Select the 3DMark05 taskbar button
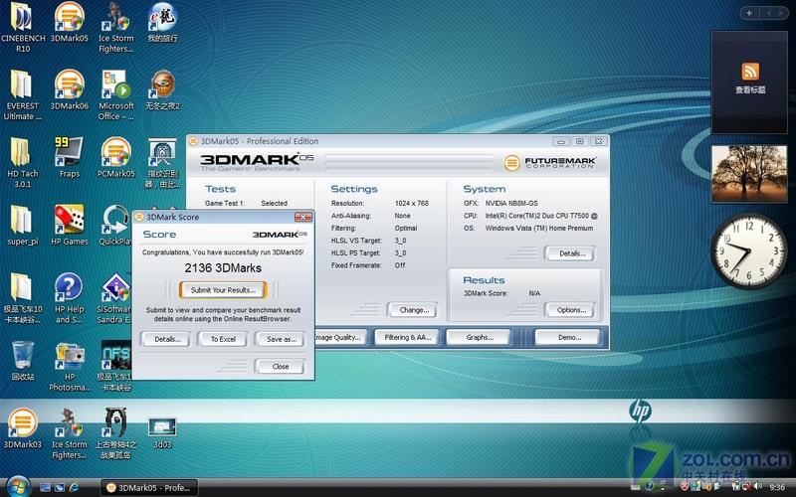The width and height of the screenshot is (796, 497). [148, 488]
